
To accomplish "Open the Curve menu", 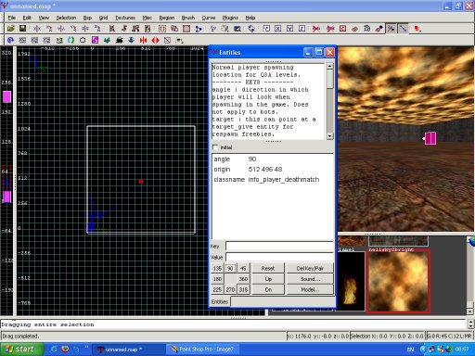I will tap(209, 18).
